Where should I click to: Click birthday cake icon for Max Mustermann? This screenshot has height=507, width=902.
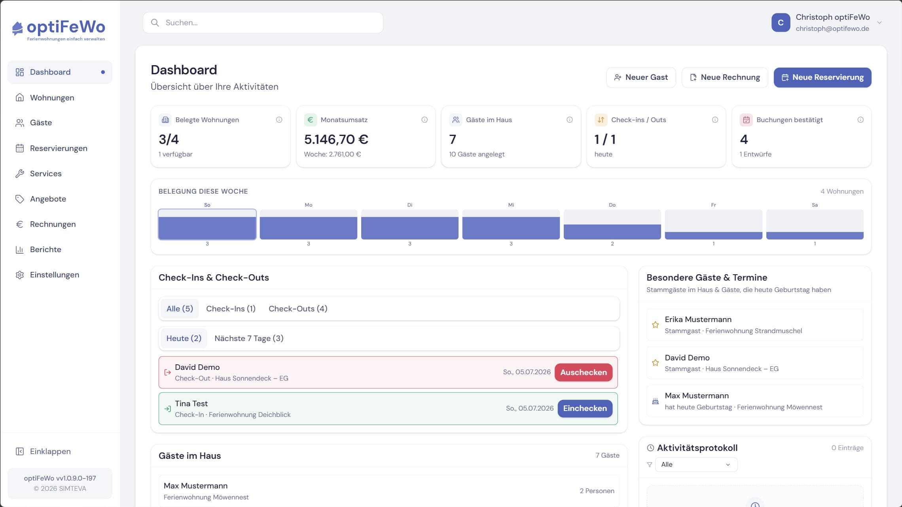(x=656, y=401)
